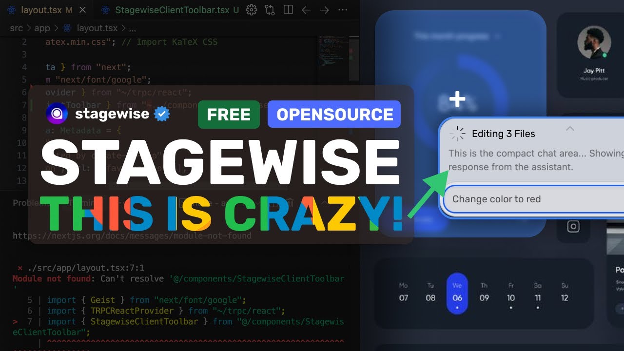This screenshot has height=351, width=624.
Task: Collapse the chat panel with the up chevron
Action: 569,129
